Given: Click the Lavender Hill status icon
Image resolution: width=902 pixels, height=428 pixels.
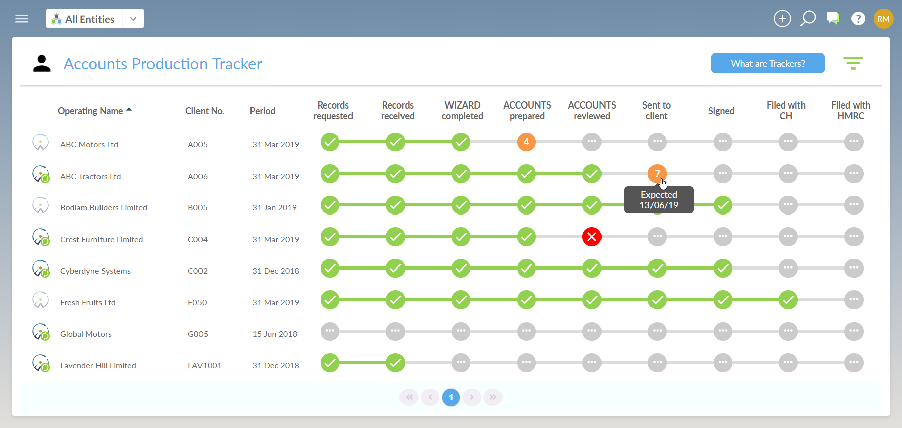Looking at the screenshot, I should [41, 363].
